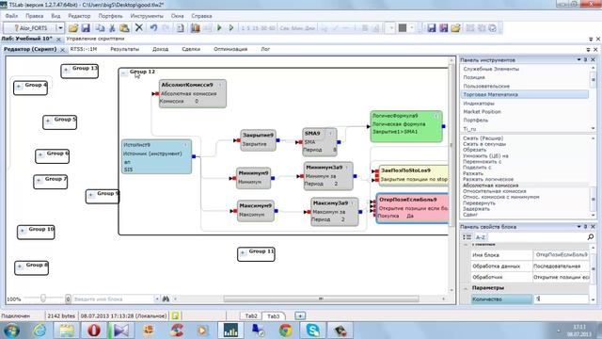Click the Windows Start button
Image resolution: width=602 pixels, height=339 pixels.
[x=11, y=331]
